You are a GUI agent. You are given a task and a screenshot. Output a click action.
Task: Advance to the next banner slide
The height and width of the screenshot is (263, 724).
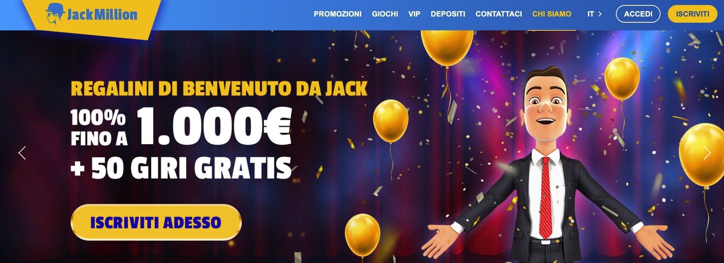point(707,153)
